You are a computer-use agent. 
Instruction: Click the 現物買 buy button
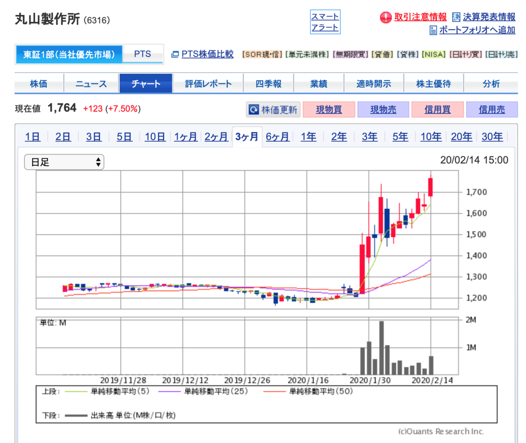pyautogui.click(x=329, y=110)
